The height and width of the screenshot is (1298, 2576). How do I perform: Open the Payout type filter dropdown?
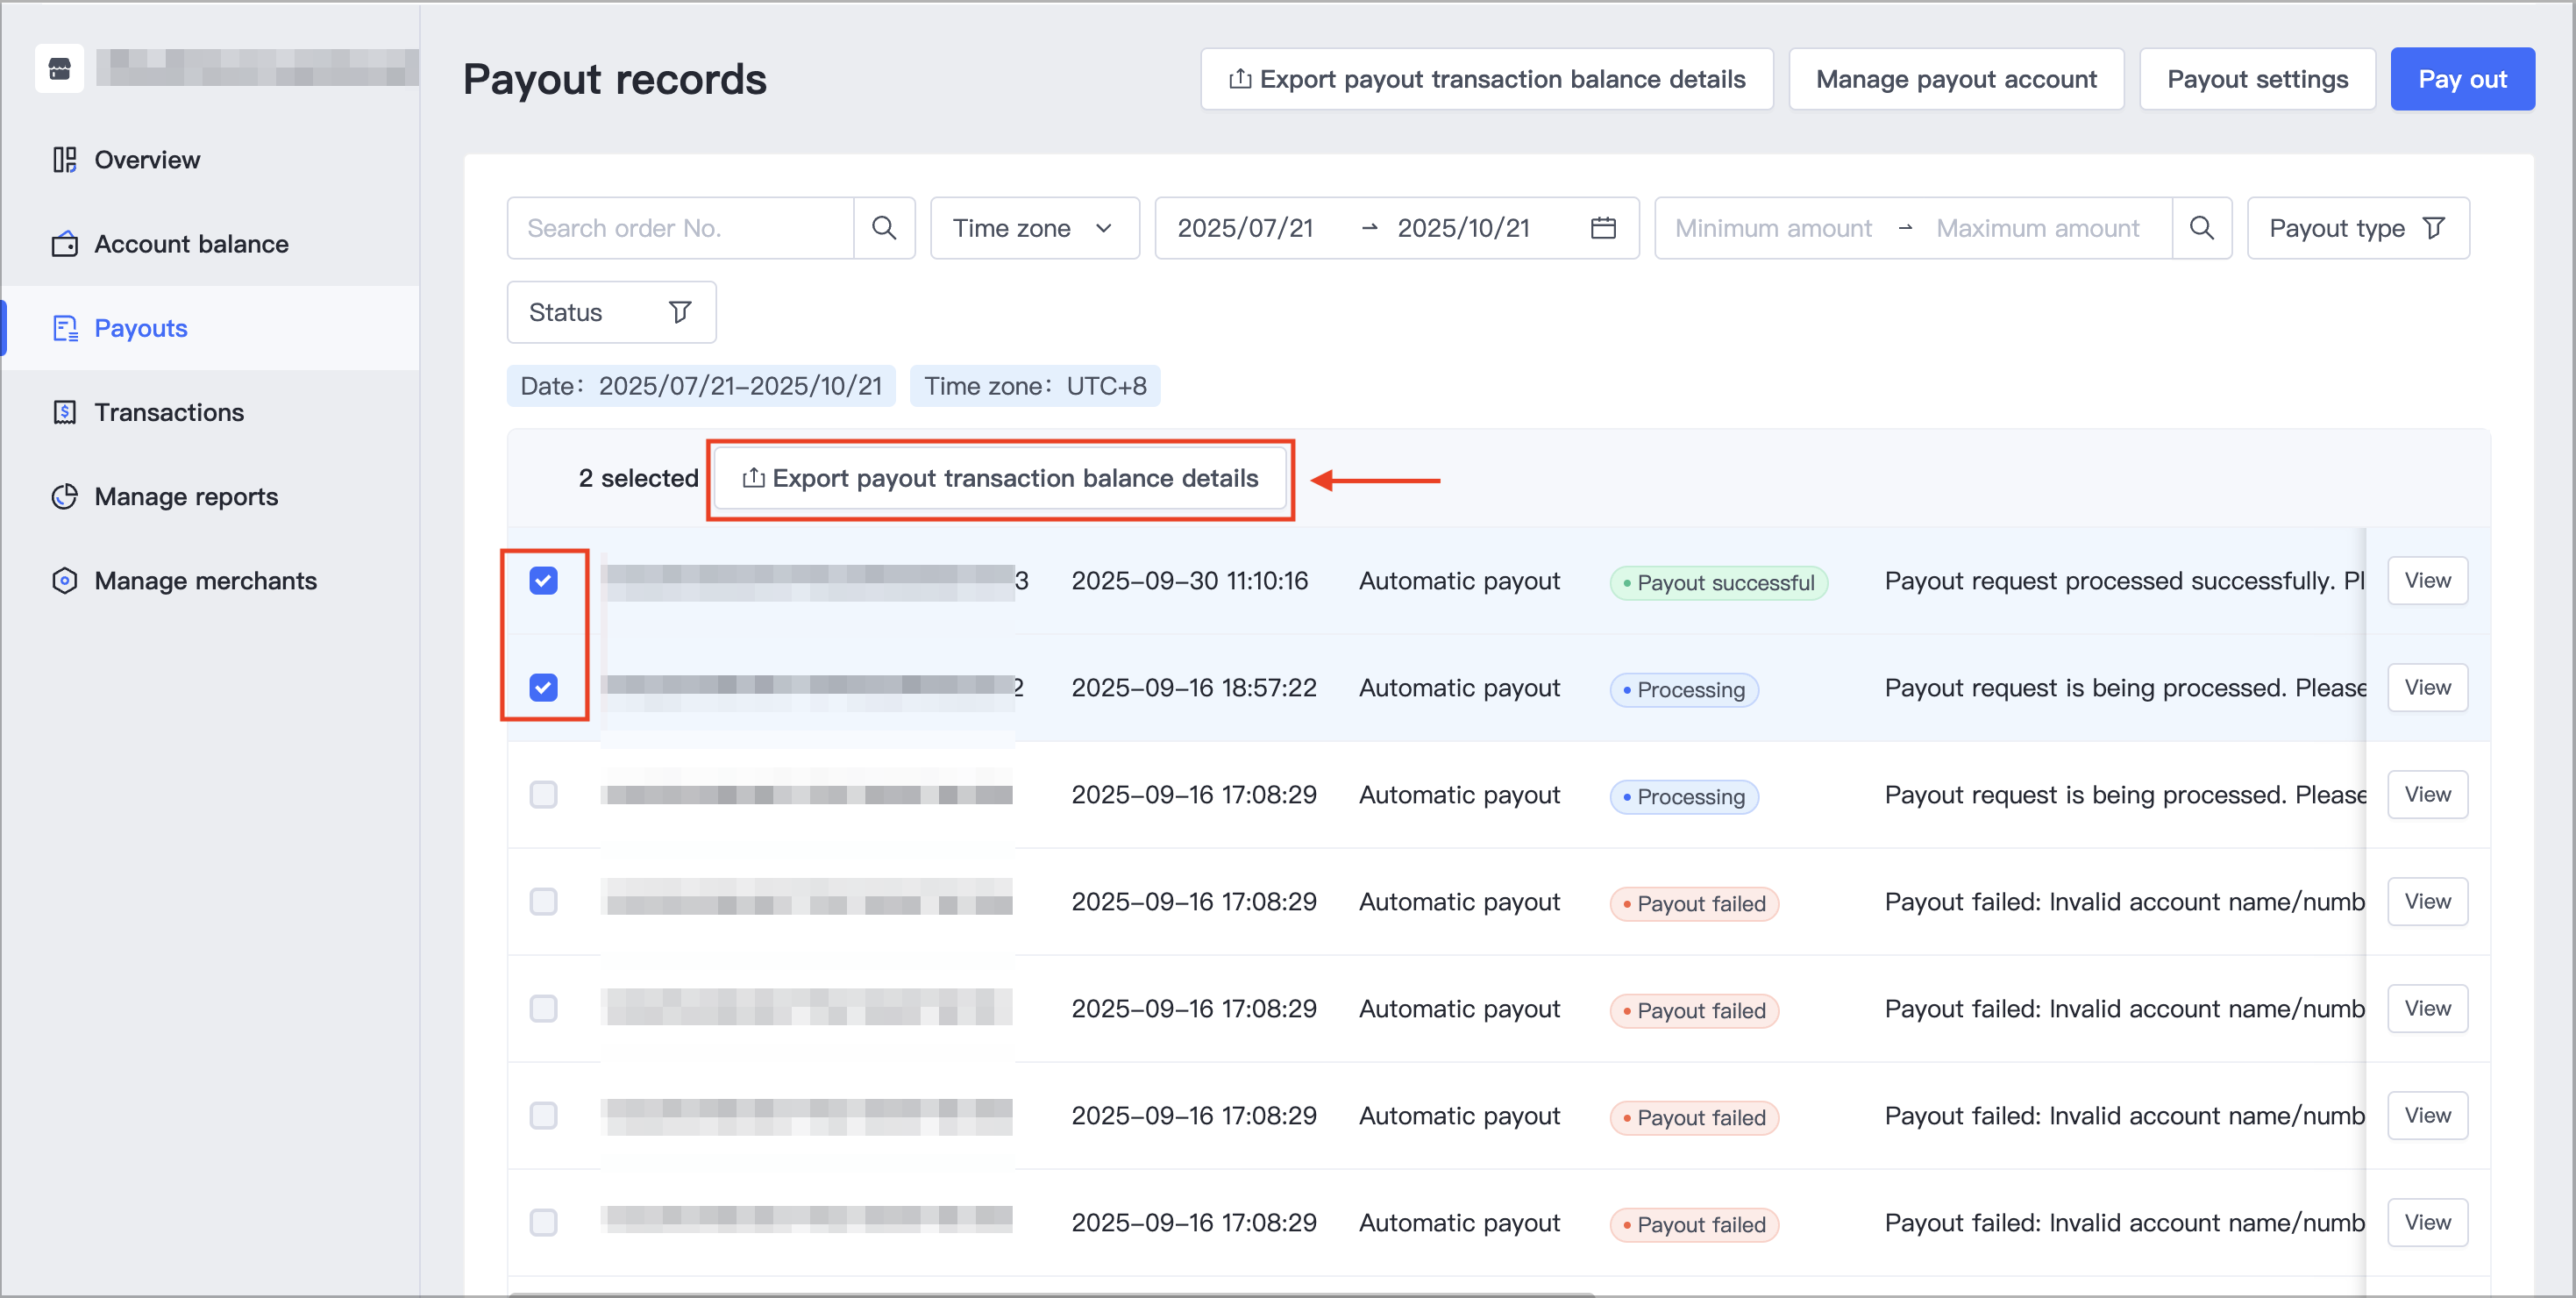tap(2358, 228)
